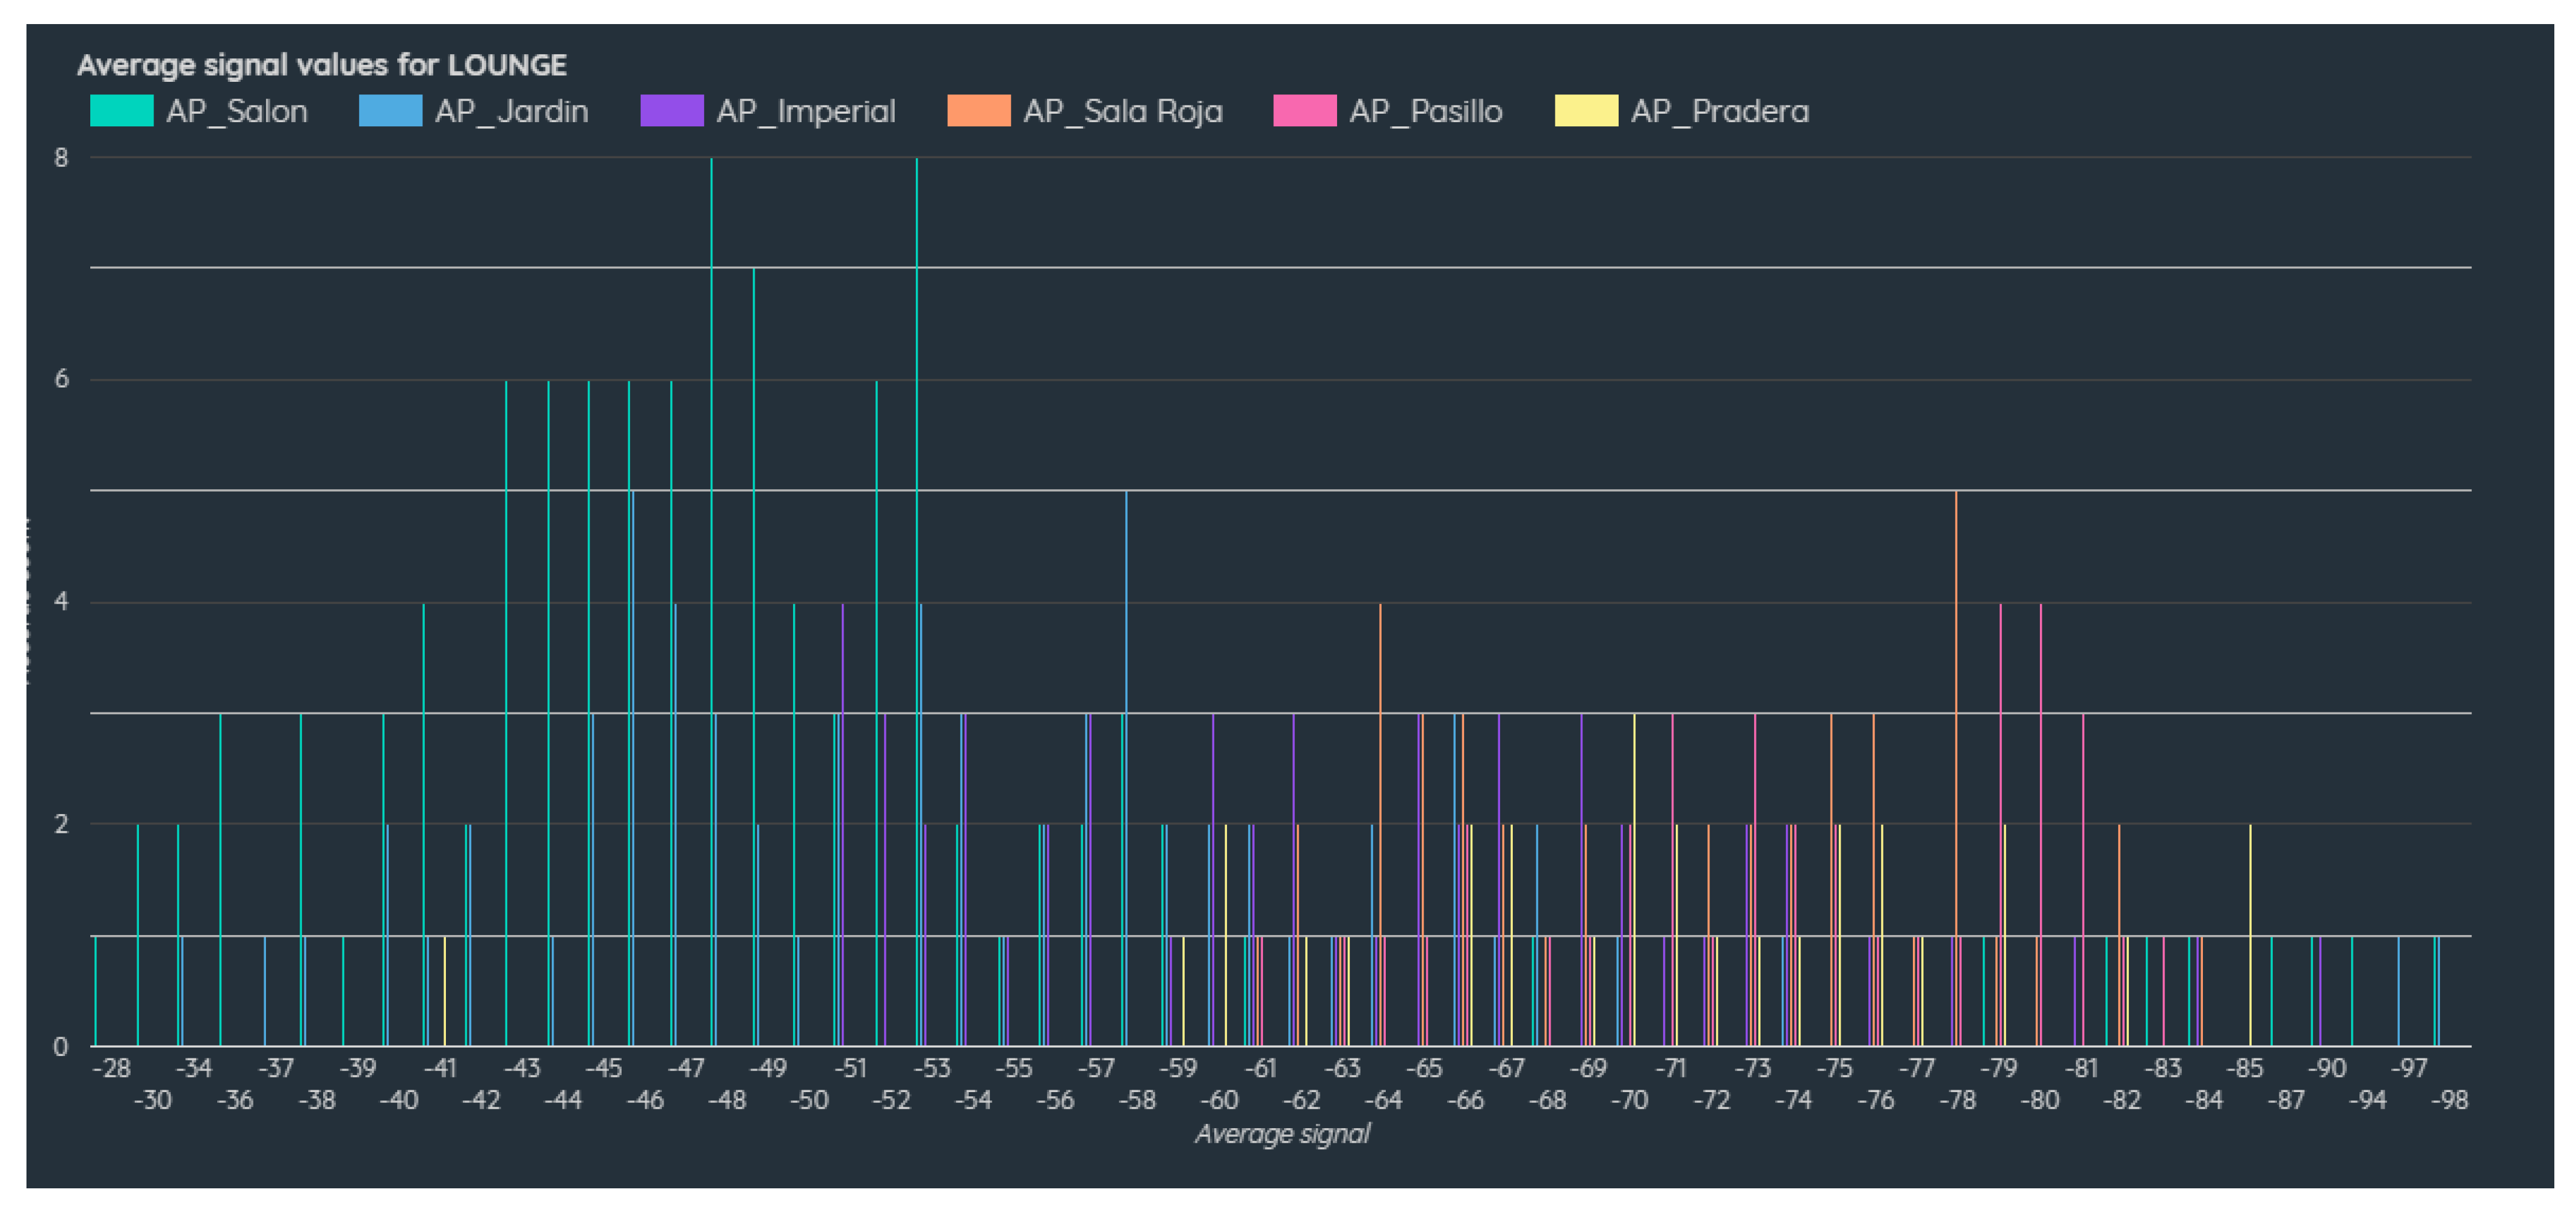Click the orange AP_Sala Roja legend swatch
2576x1213 pixels.
coord(978,111)
